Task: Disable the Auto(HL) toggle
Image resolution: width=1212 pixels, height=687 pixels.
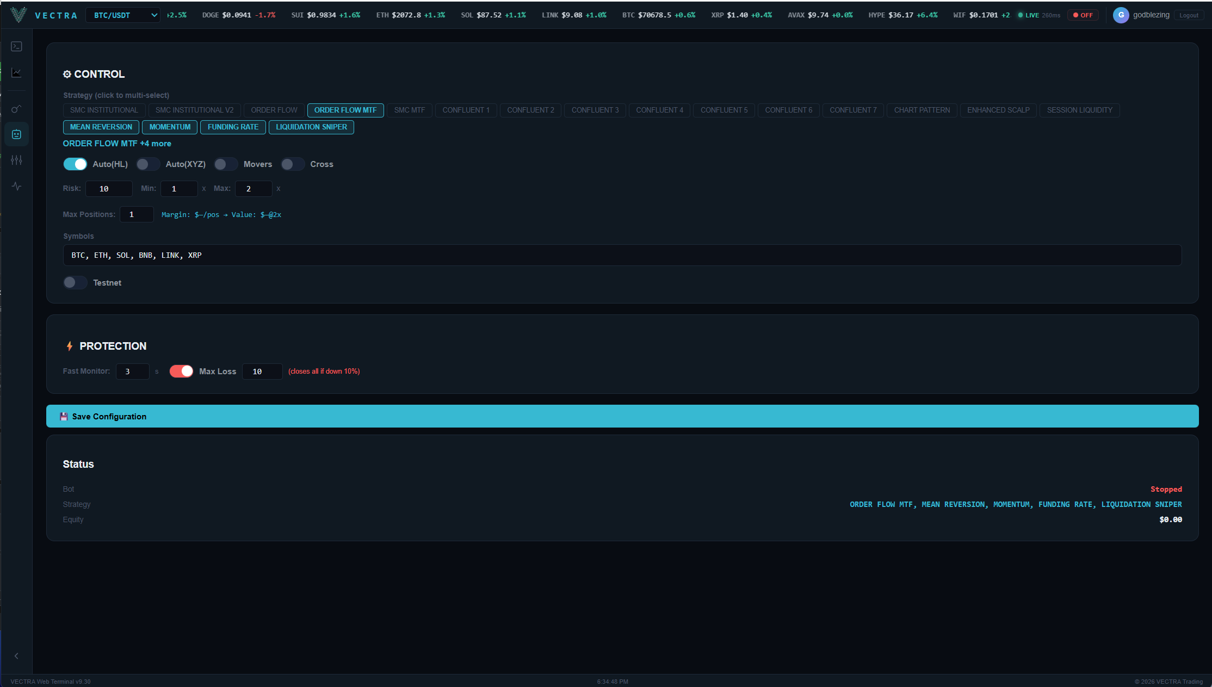Action: click(75, 164)
